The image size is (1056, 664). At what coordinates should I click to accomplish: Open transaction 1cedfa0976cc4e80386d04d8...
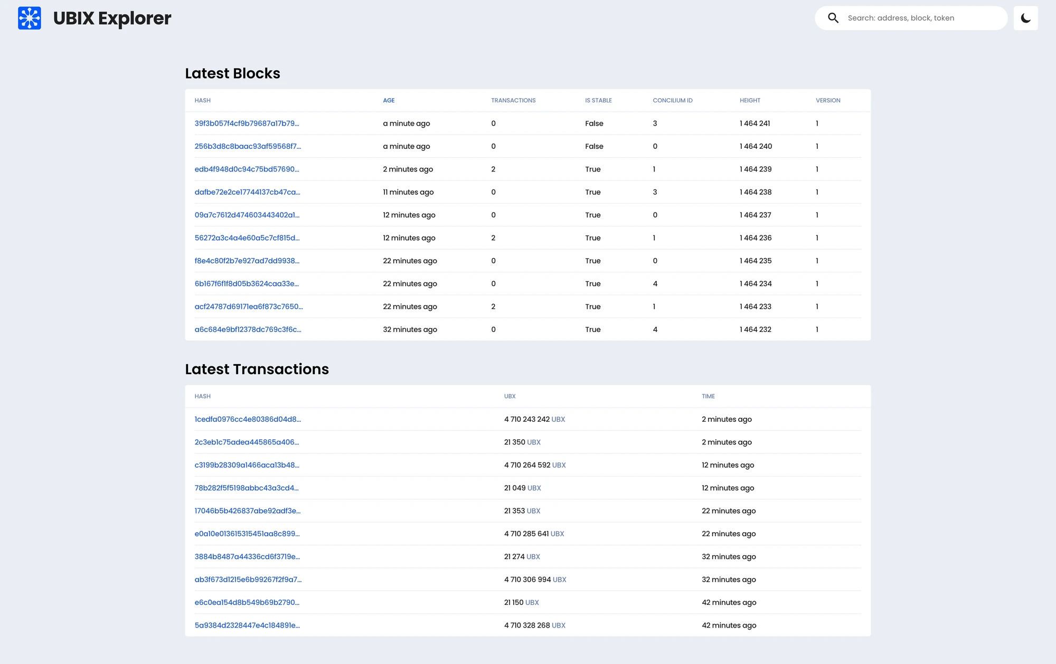[x=248, y=419]
